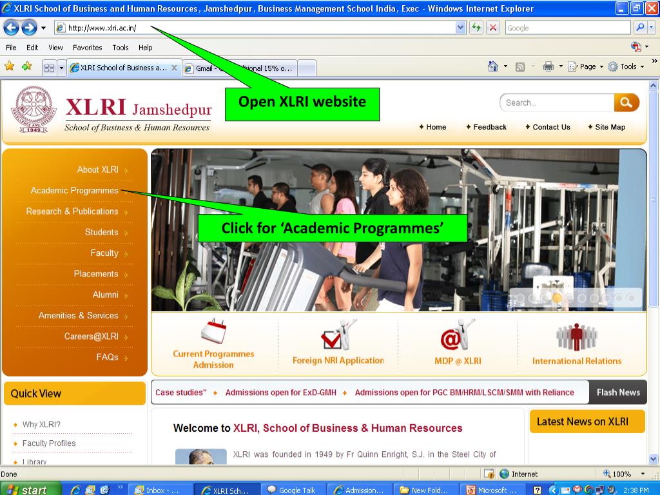Image resolution: width=660 pixels, height=495 pixels.
Task: Expand the Print options dropdown arrow
Action: (561, 66)
